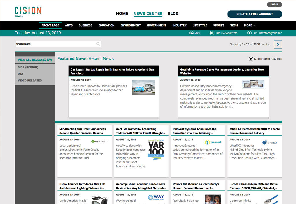Click the etherFAX logo image

270,142
